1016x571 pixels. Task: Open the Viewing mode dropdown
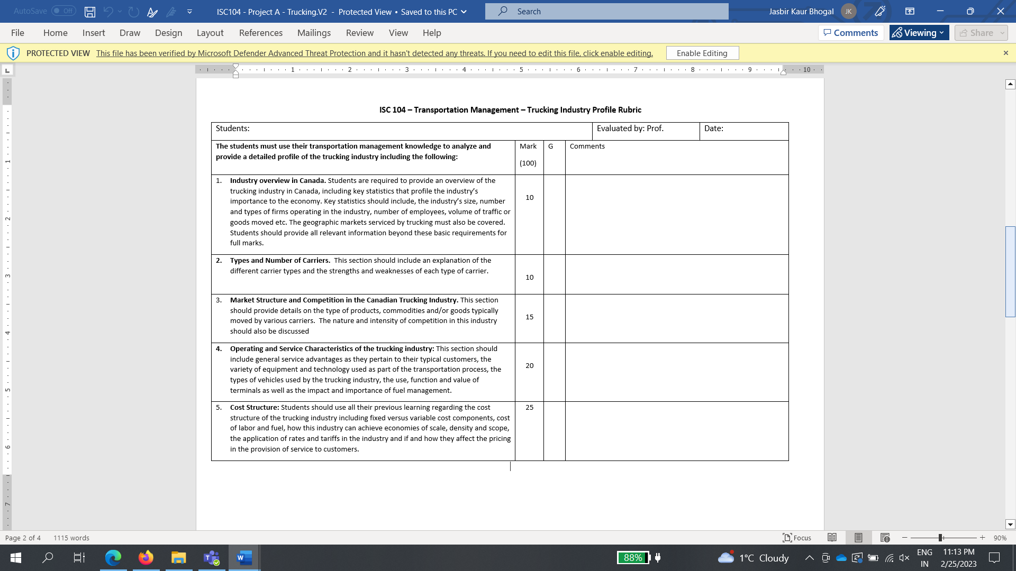click(x=919, y=33)
